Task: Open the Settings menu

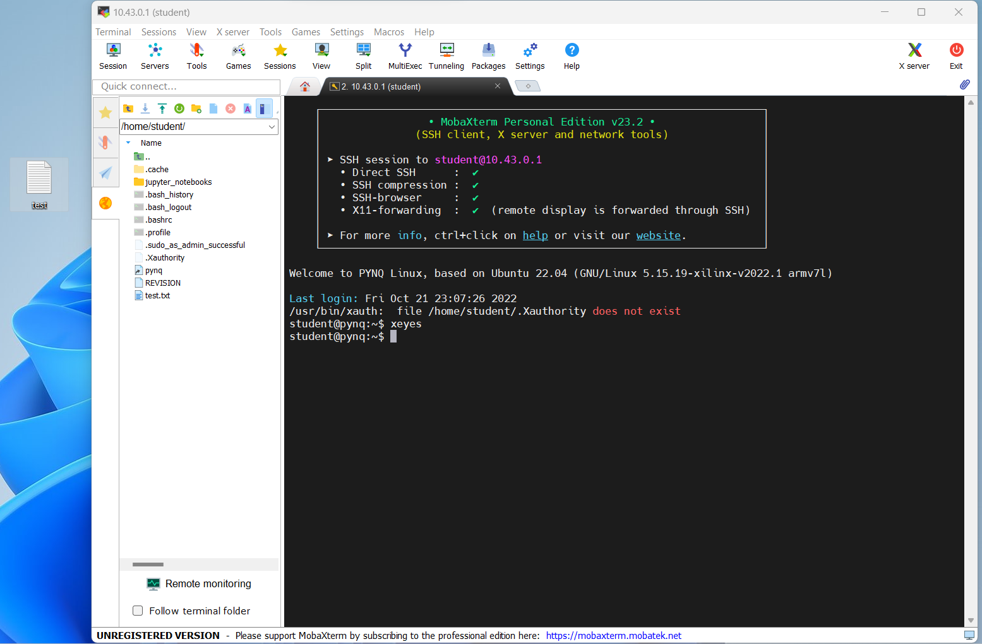Action: (x=347, y=32)
